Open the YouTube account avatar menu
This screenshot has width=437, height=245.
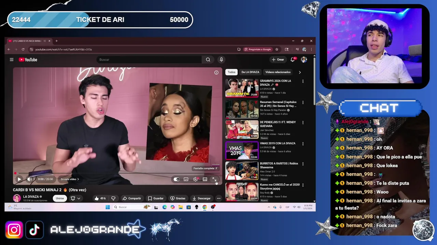pos(304,60)
